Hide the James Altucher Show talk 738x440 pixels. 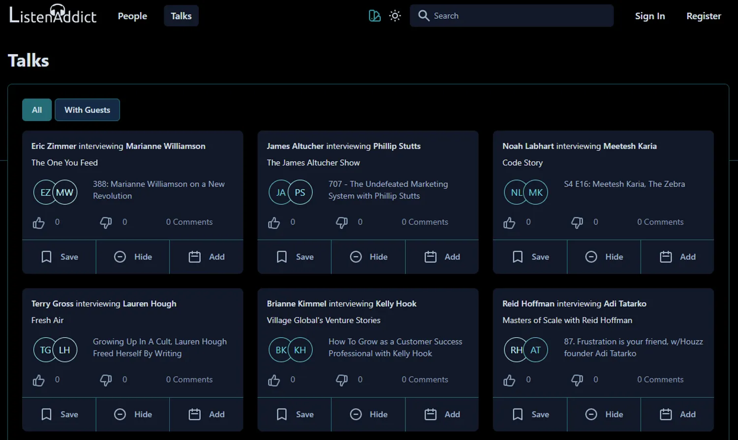(x=369, y=257)
